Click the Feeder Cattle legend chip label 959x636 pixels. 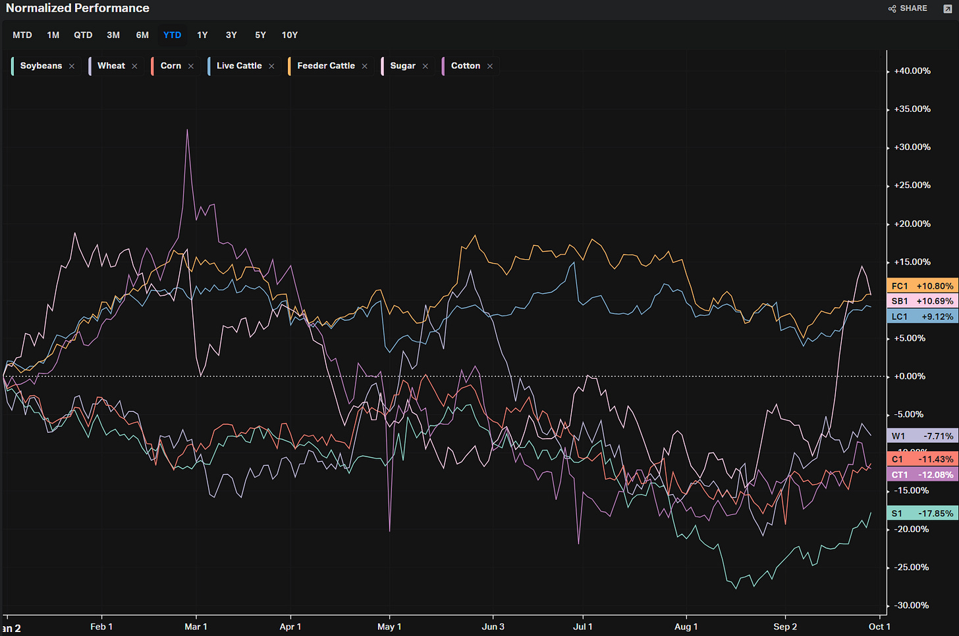[x=326, y=66]
